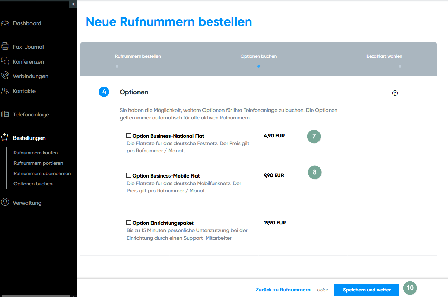448x297 pixels.
Task: Click the Bezahlart wählen progress step dot
Action: coord(400,66)
